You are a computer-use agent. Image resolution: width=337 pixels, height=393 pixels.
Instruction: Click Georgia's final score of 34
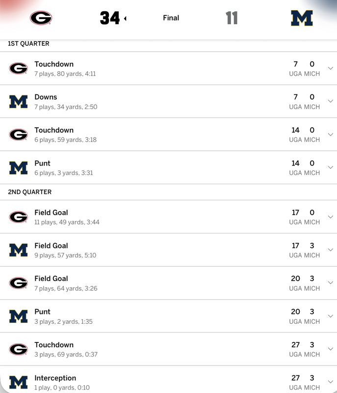110,18
